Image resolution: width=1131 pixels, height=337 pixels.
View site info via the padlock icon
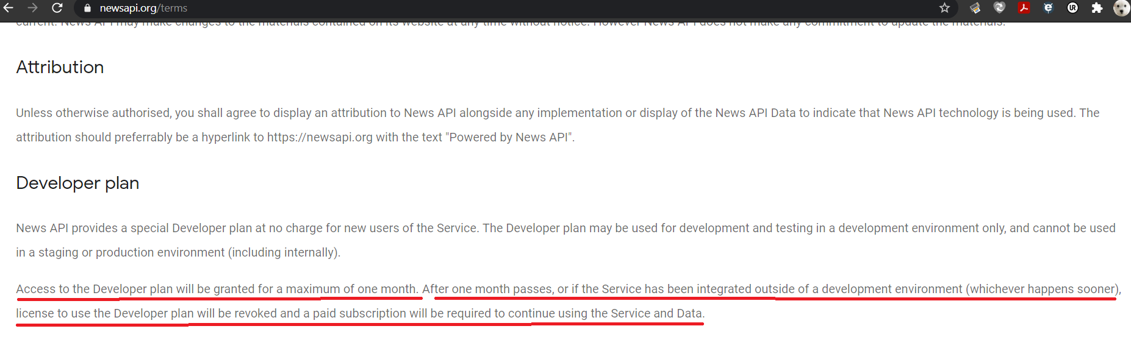pyautogui.click(x=87, y=8)
